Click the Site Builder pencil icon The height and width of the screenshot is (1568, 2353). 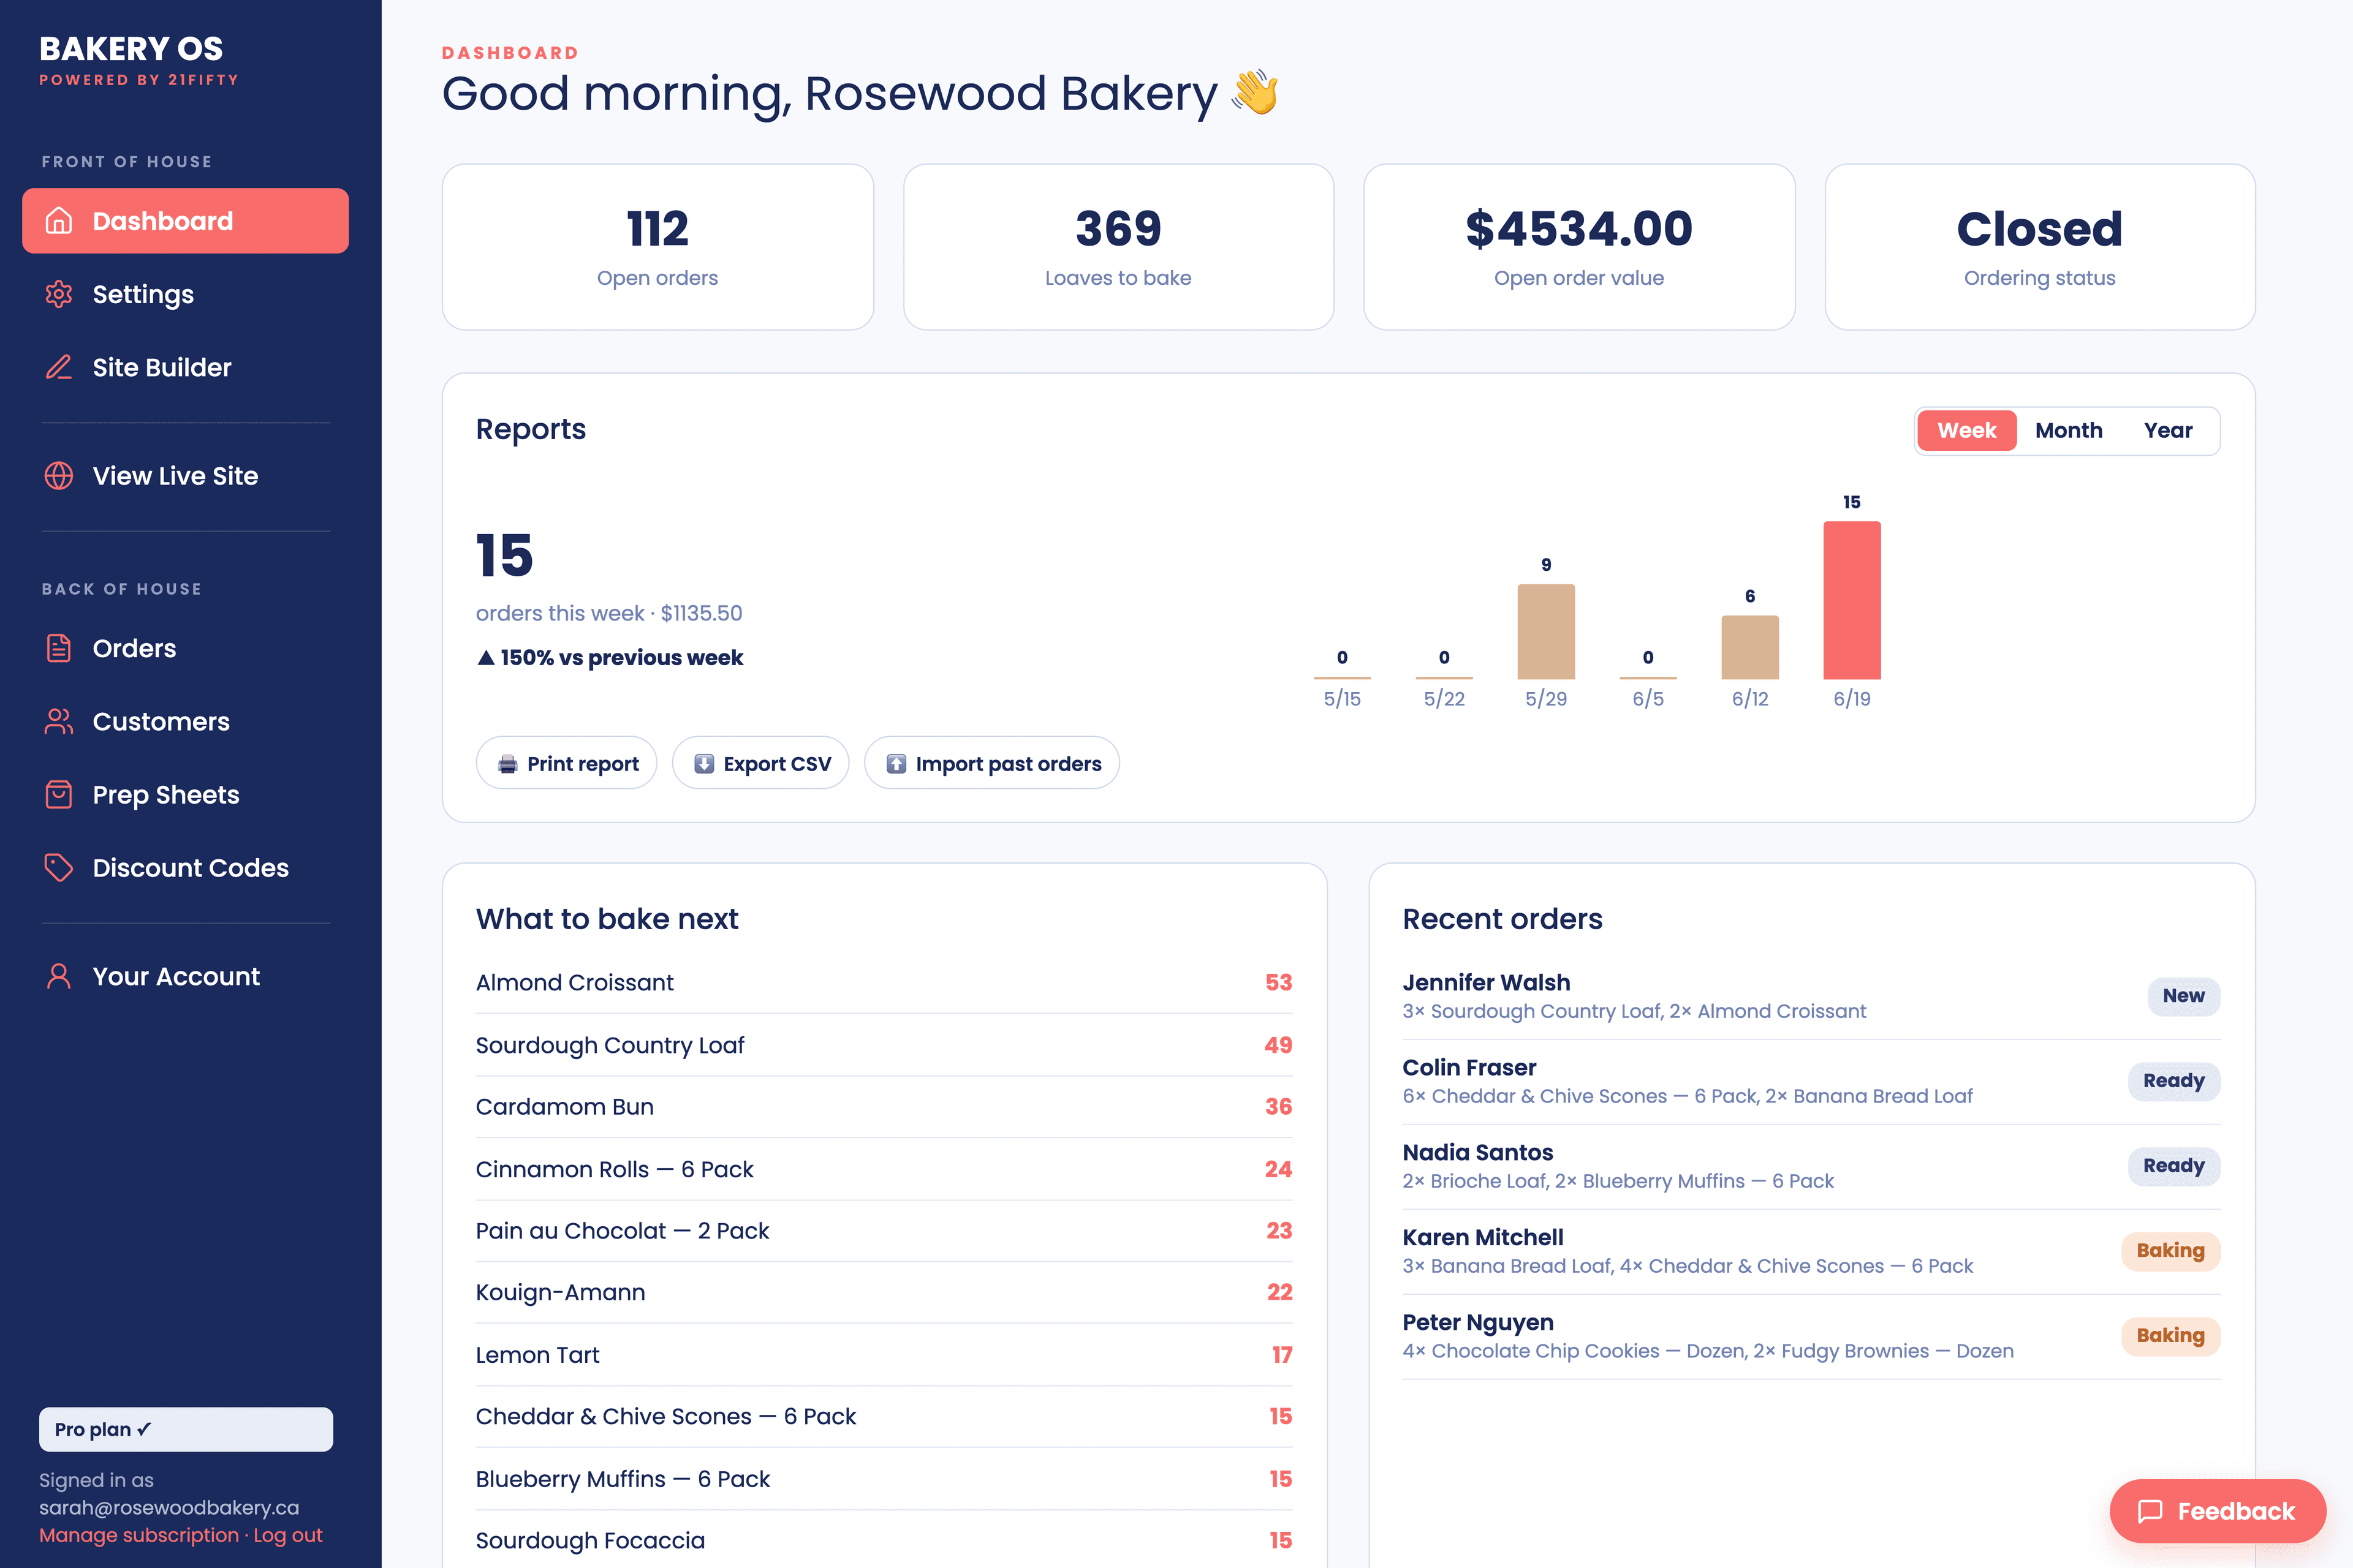[x=59, y=367]
